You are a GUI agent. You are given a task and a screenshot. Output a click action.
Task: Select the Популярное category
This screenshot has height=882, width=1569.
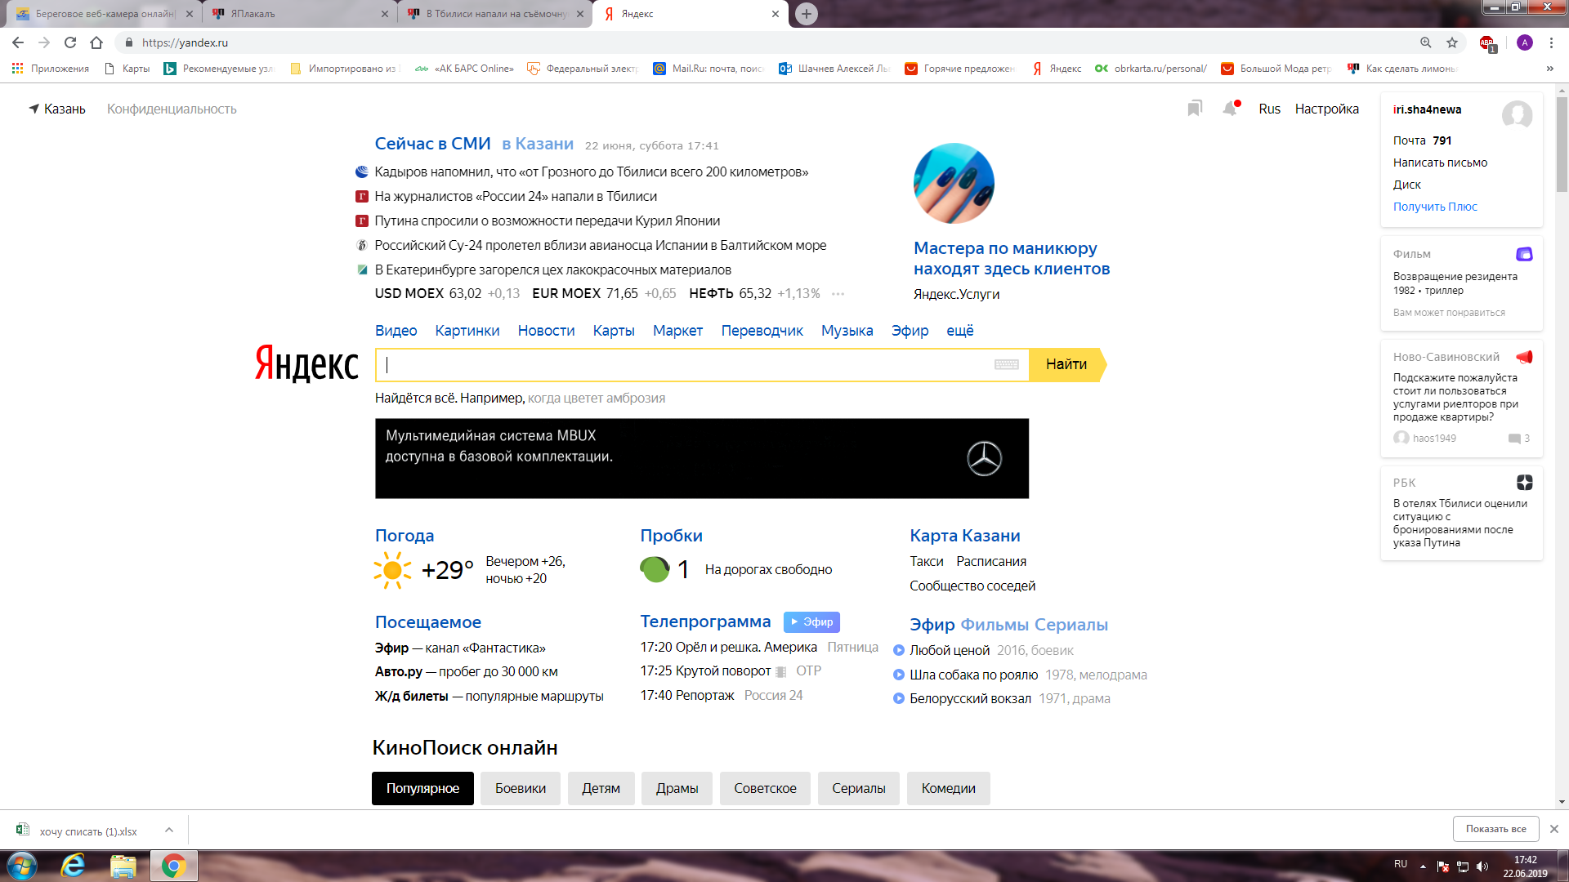coord(422,788)
